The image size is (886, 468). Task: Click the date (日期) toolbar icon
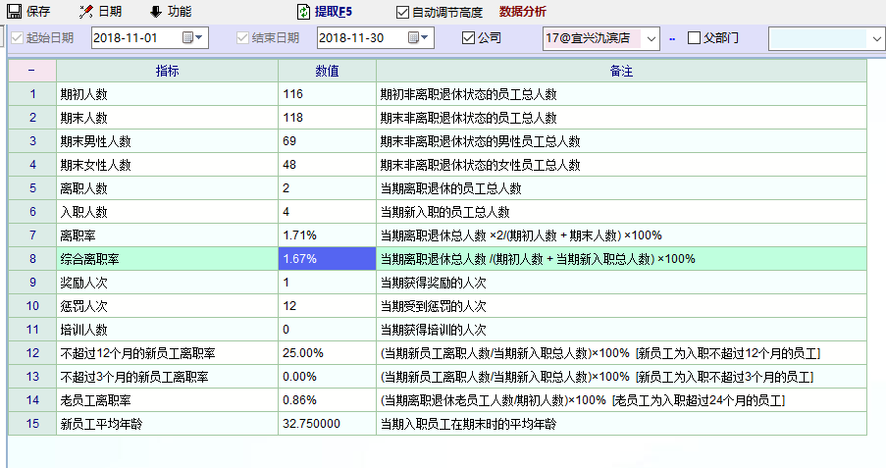85,12
